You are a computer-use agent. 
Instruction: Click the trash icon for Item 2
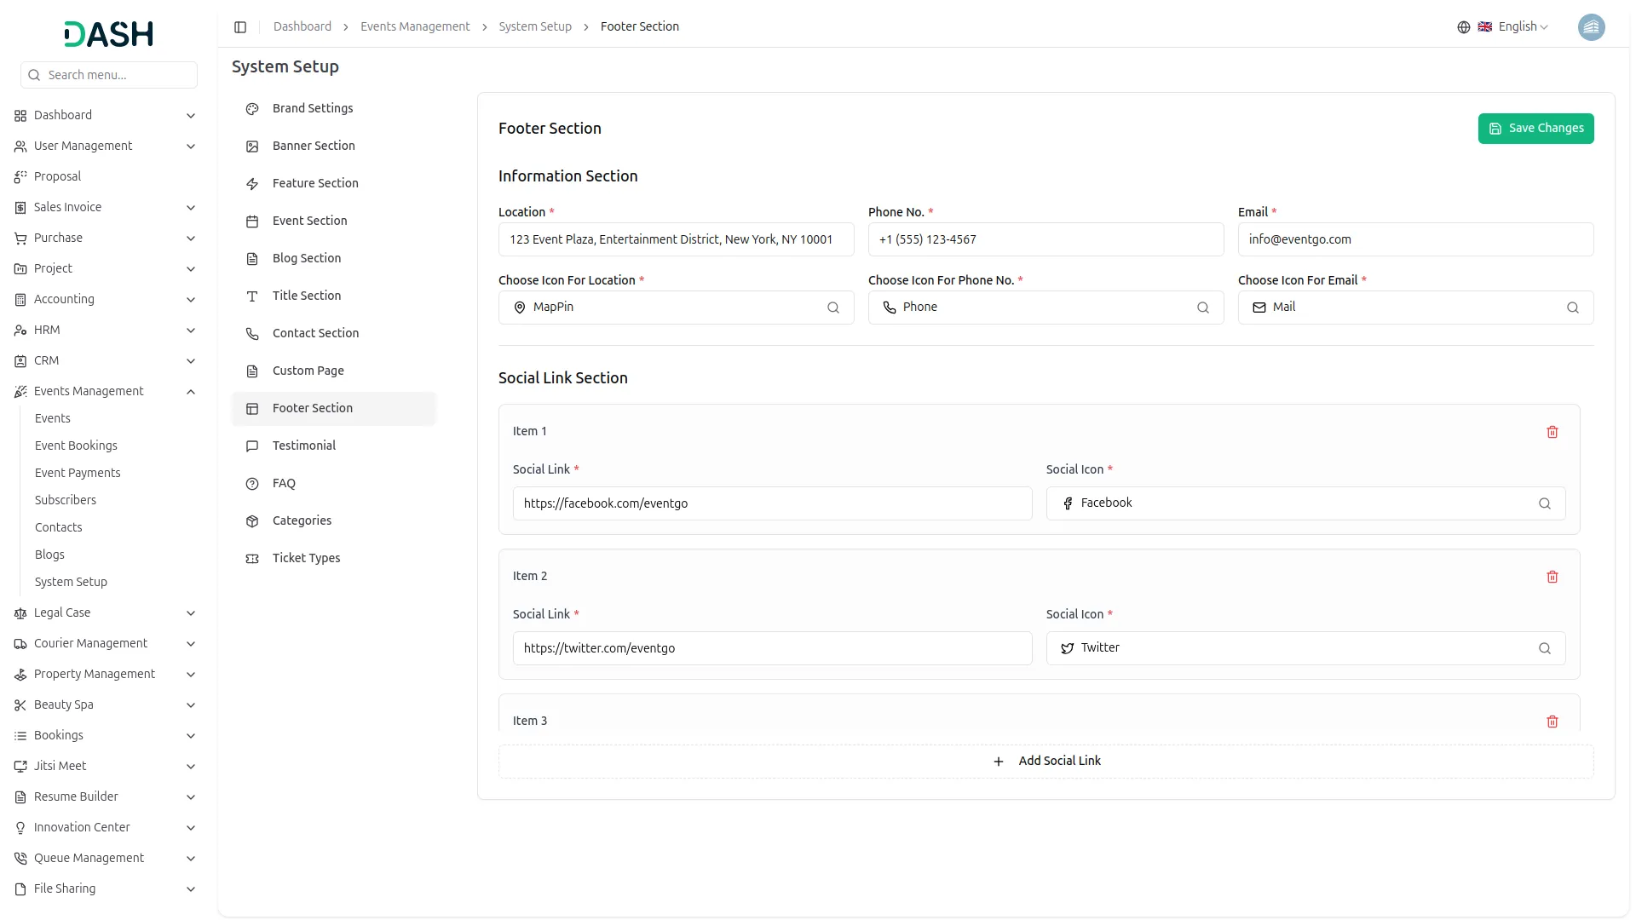click(x=1552, y=577)
